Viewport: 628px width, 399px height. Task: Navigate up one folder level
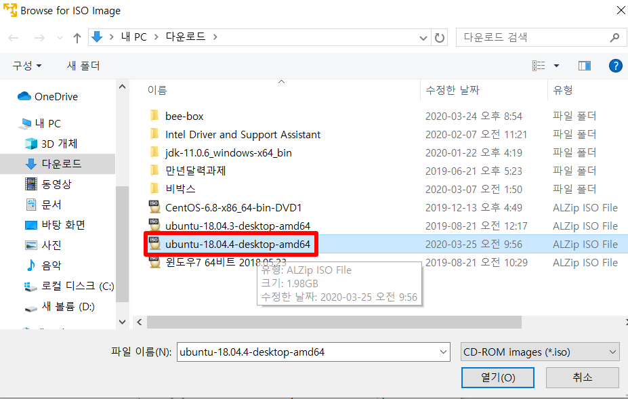point(77,38)
